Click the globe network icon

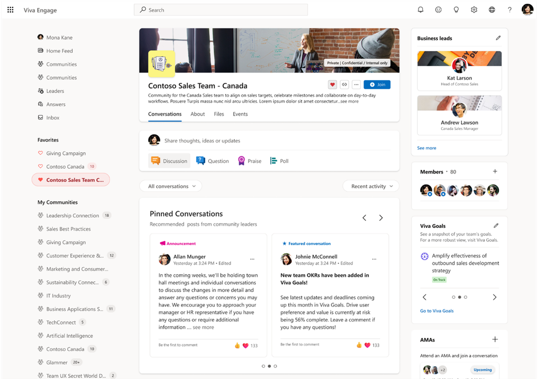click(492, 10)
